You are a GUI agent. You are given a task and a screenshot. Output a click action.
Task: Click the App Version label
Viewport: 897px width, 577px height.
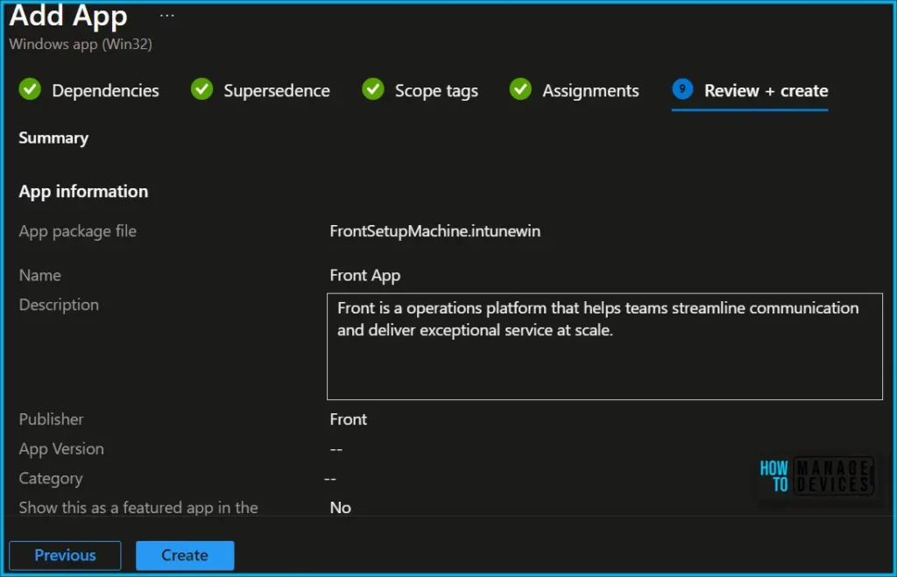click(61, 449)
